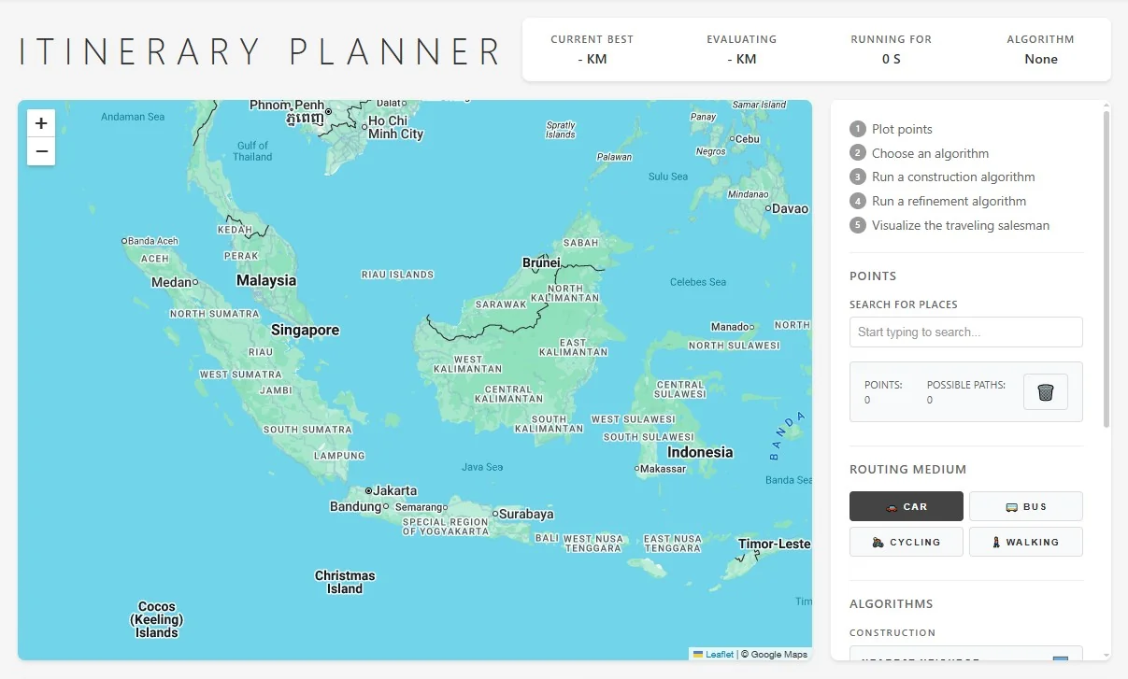Click the Running For 0 S value

click(891, 59)
